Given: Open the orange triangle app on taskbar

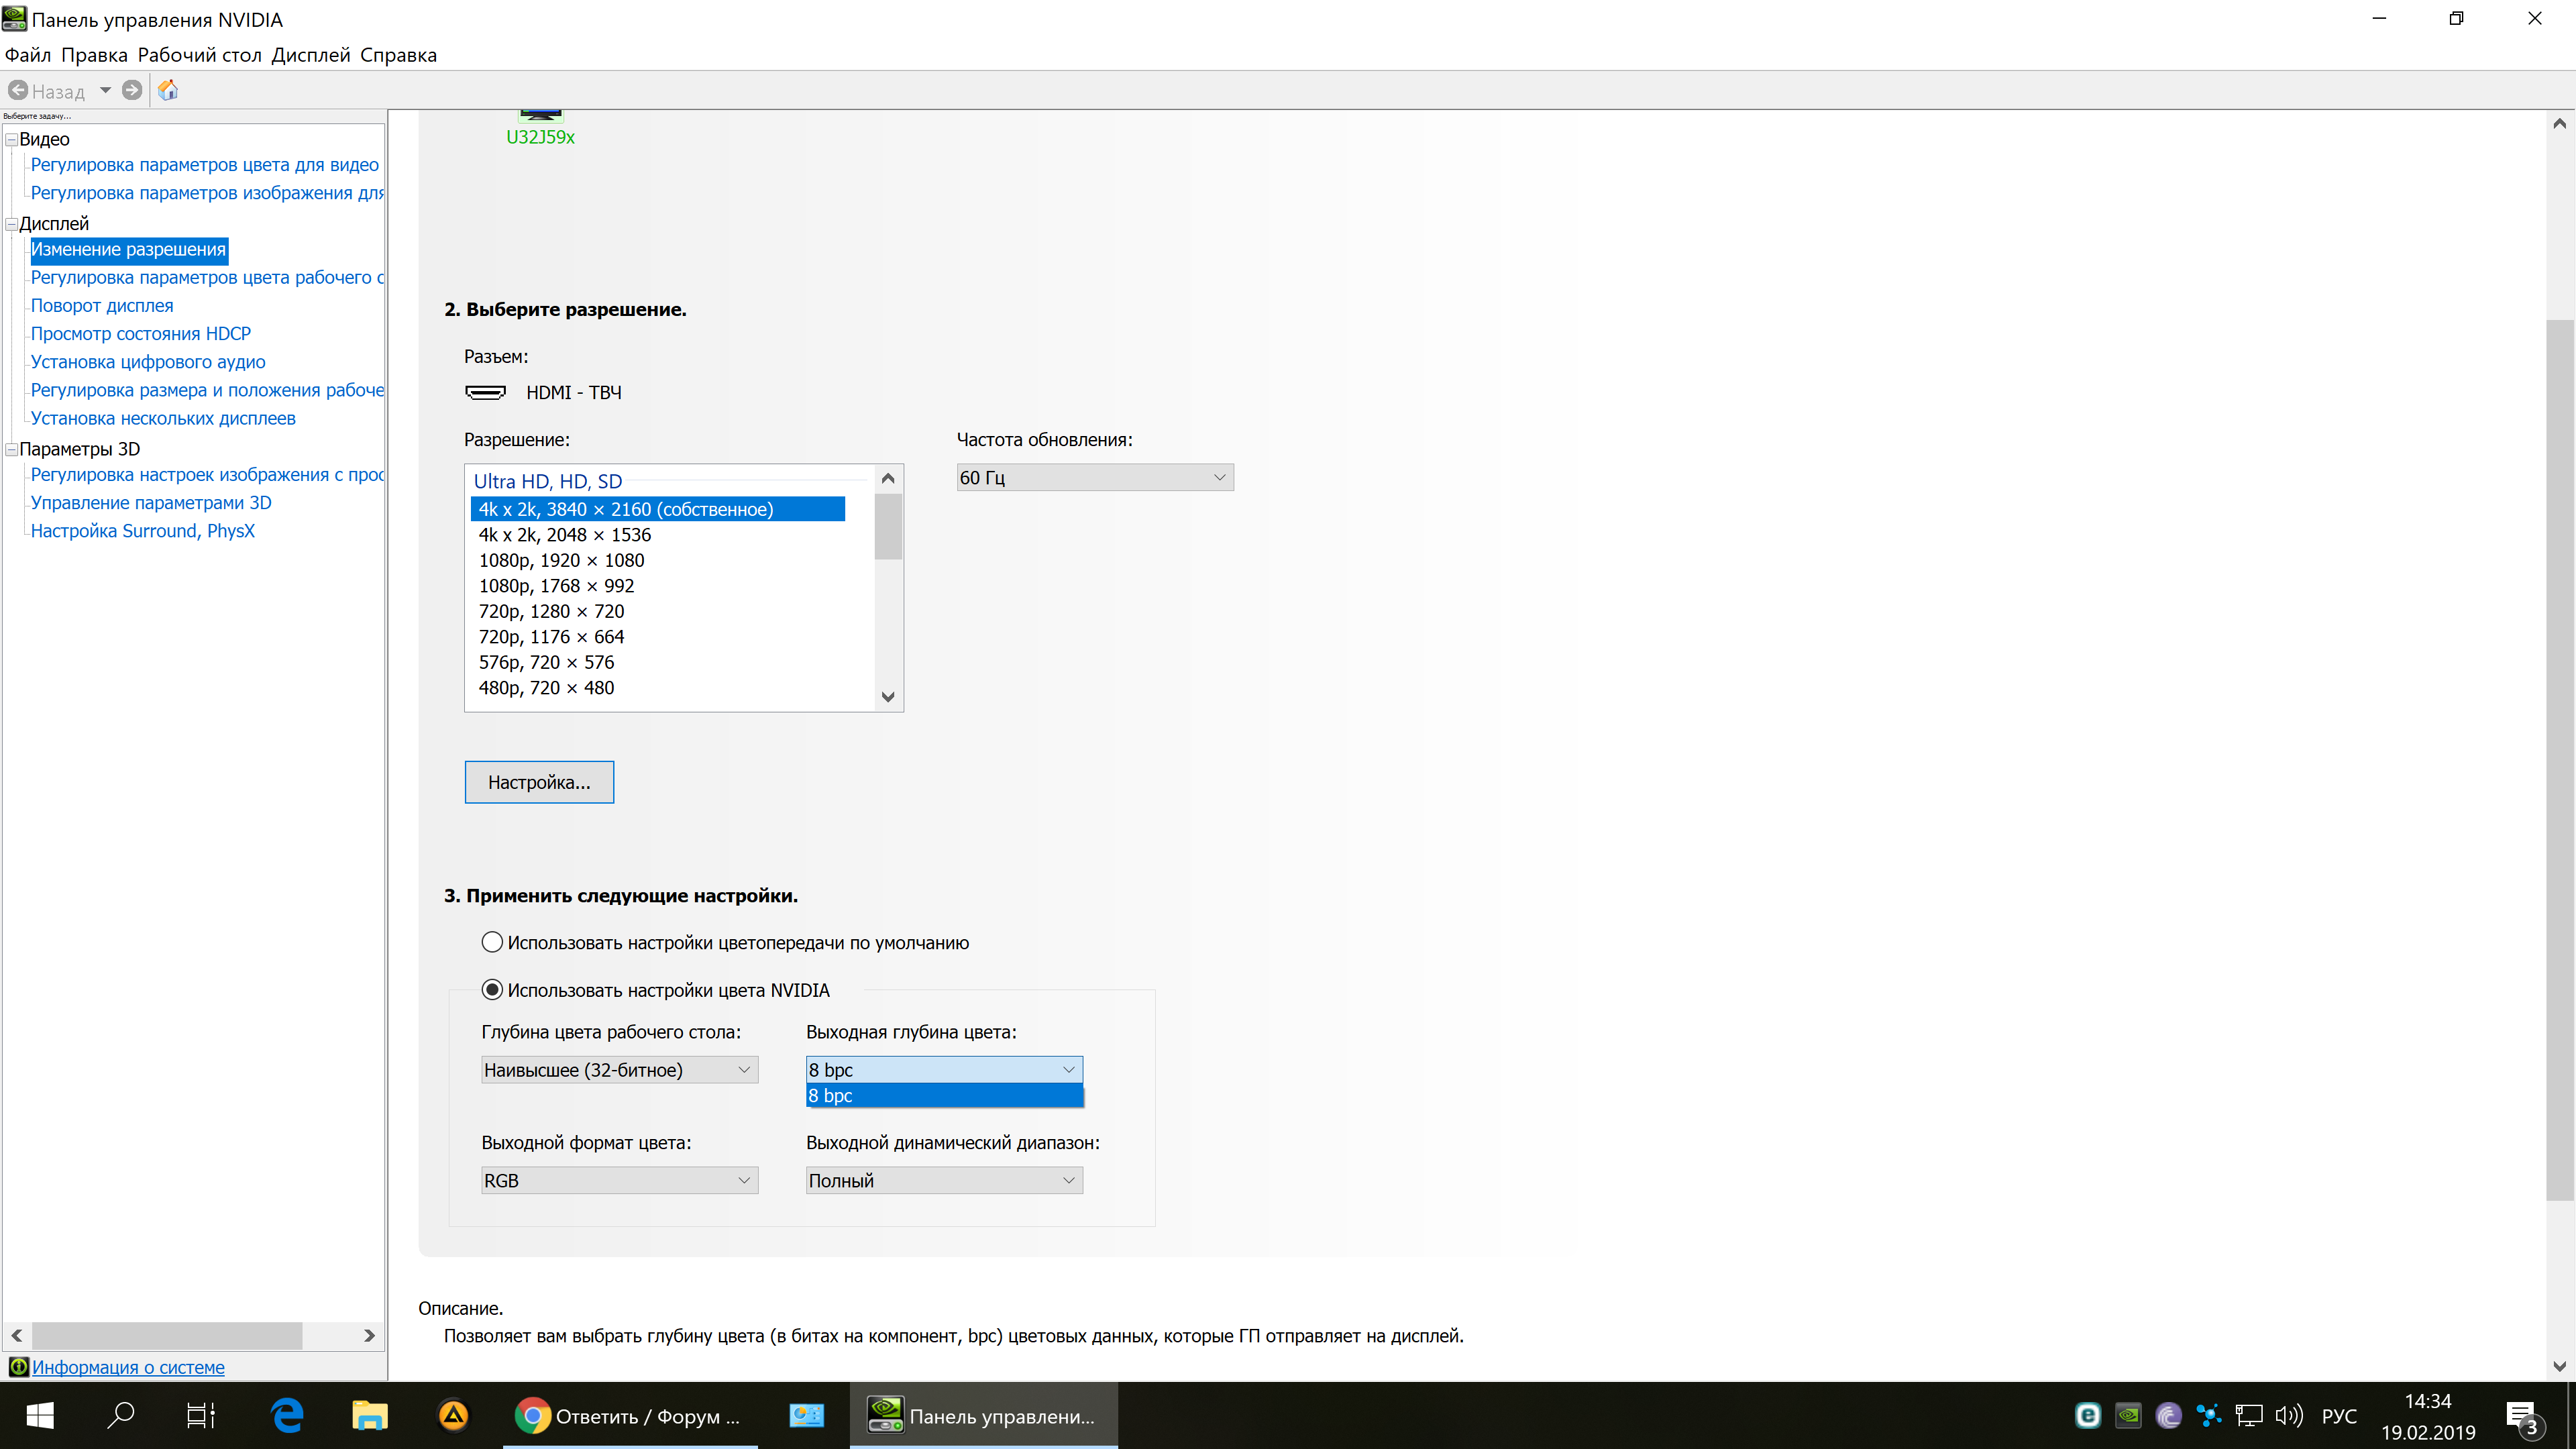Looking at the screenshot, I should coord(453,1416).
